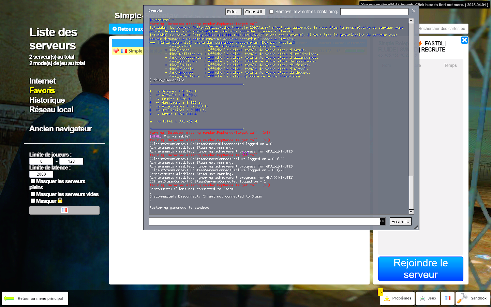This screenshot has height=307, width=491.
Task: Tick Remove new entries containing checkbox
Action: point(271,12)
